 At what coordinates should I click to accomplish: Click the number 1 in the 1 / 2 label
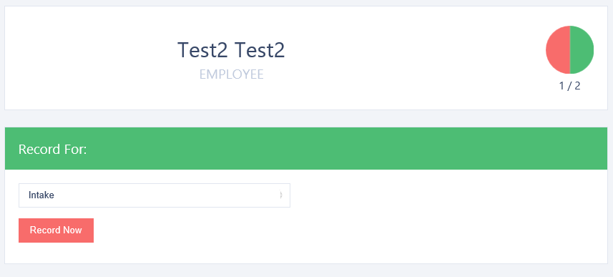[x=561, y=86]
